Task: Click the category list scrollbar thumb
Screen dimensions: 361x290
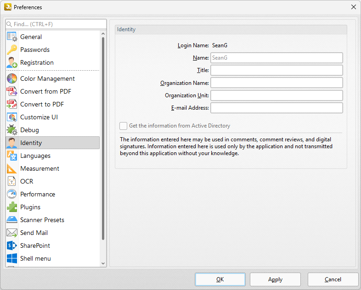Action: point(103,139)
